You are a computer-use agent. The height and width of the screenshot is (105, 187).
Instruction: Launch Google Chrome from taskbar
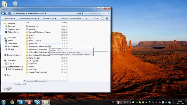coord(12,102)
